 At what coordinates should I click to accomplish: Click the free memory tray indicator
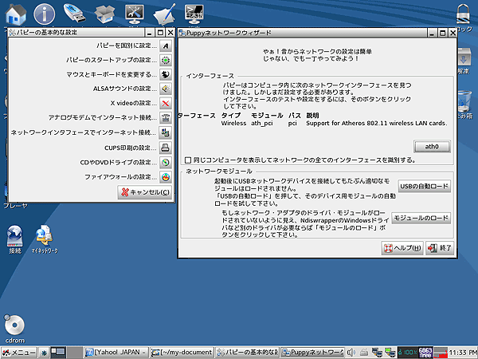click(x=425, y=353)
